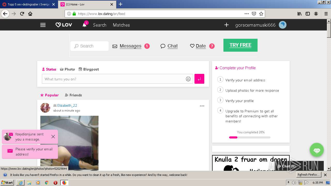Open the Firefox account icon

coord(316,14)
